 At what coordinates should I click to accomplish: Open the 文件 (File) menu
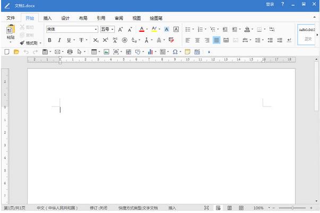[11, 17]
